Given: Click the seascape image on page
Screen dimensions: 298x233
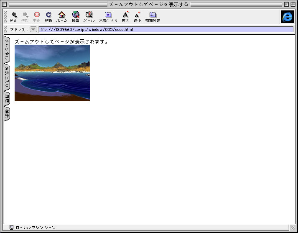Looking at the screenshot, I should tap(52, 73).
